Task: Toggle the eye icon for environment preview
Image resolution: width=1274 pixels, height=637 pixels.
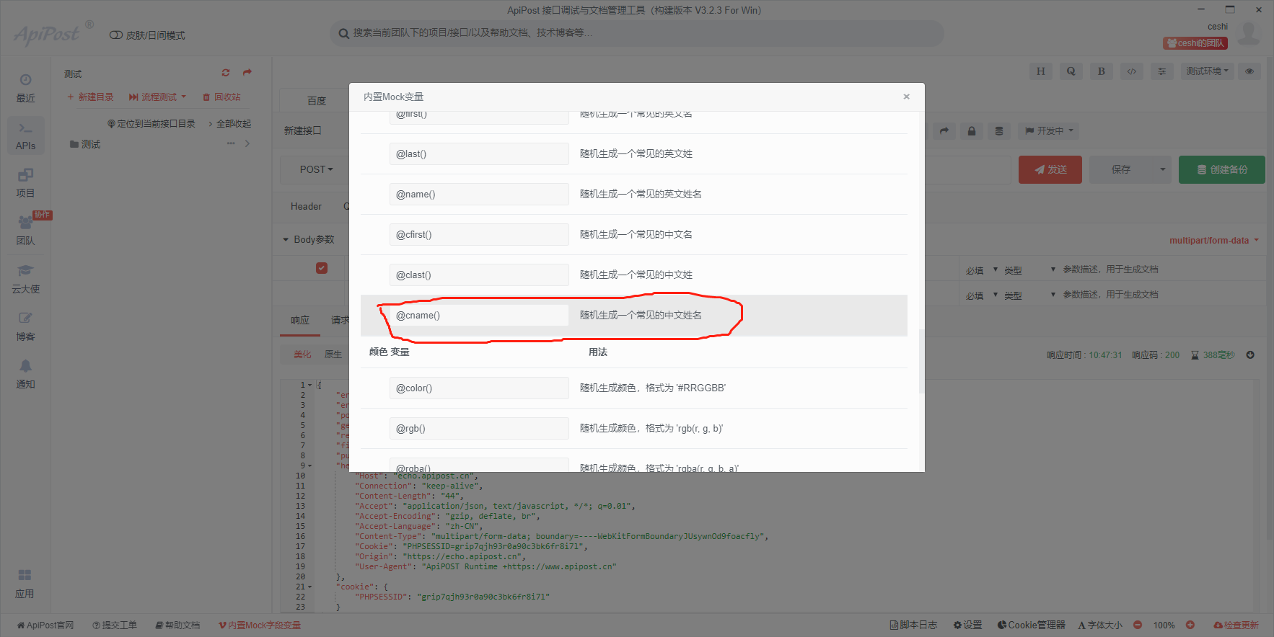Action: coord(1249,71)
